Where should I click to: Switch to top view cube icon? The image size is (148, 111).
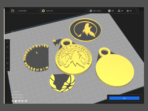(x=19, y=101)
